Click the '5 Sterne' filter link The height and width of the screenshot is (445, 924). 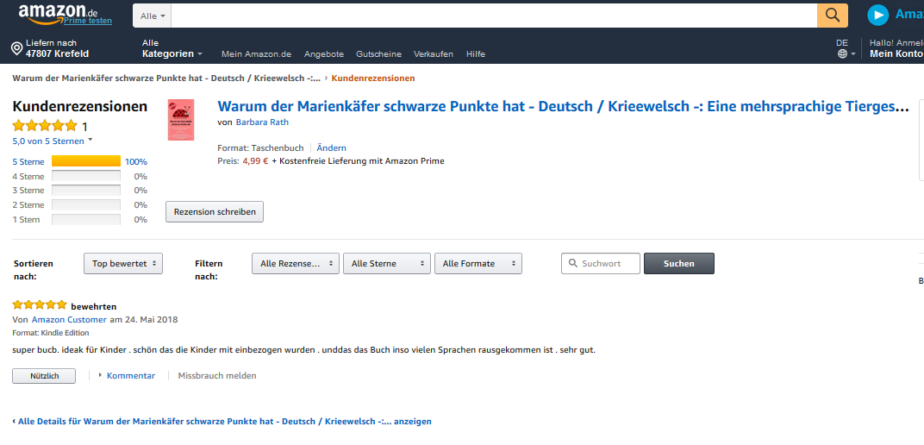coord(28,161)
